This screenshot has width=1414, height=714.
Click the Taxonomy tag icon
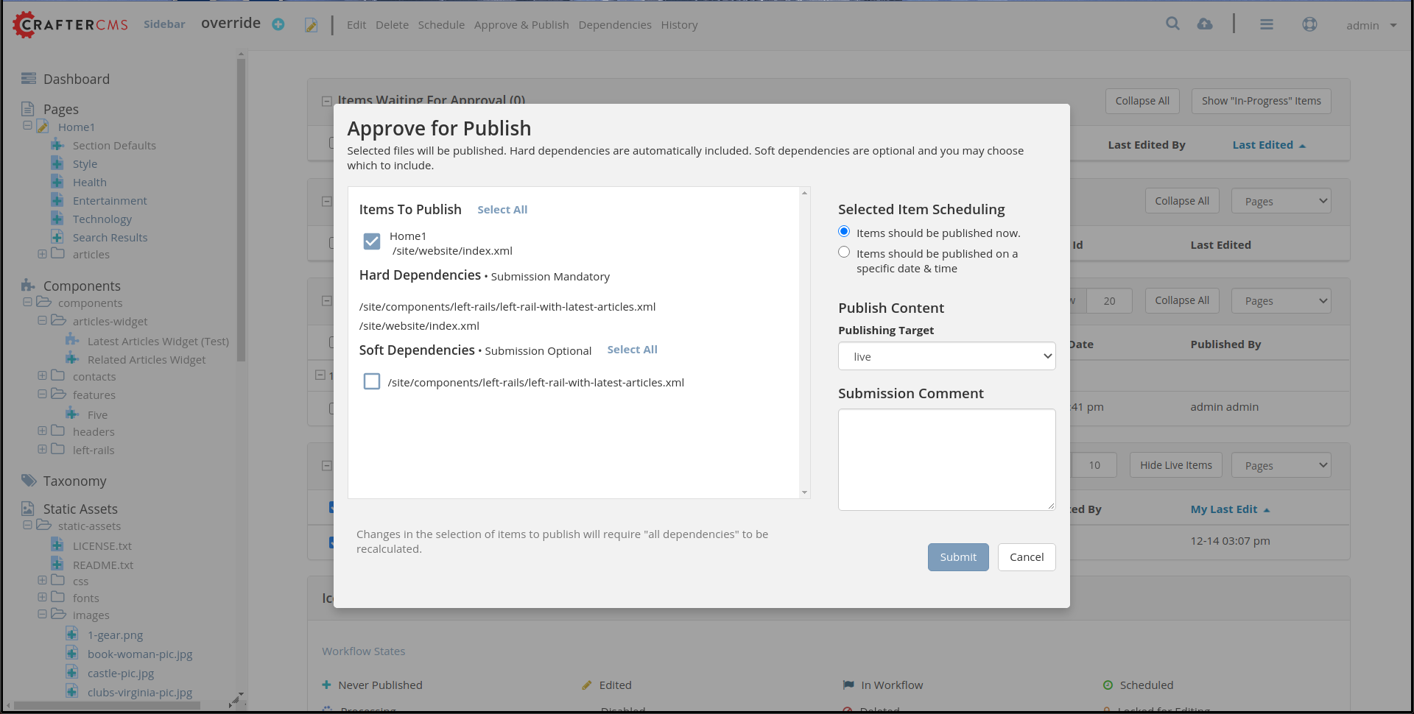(x=29, y=481)
